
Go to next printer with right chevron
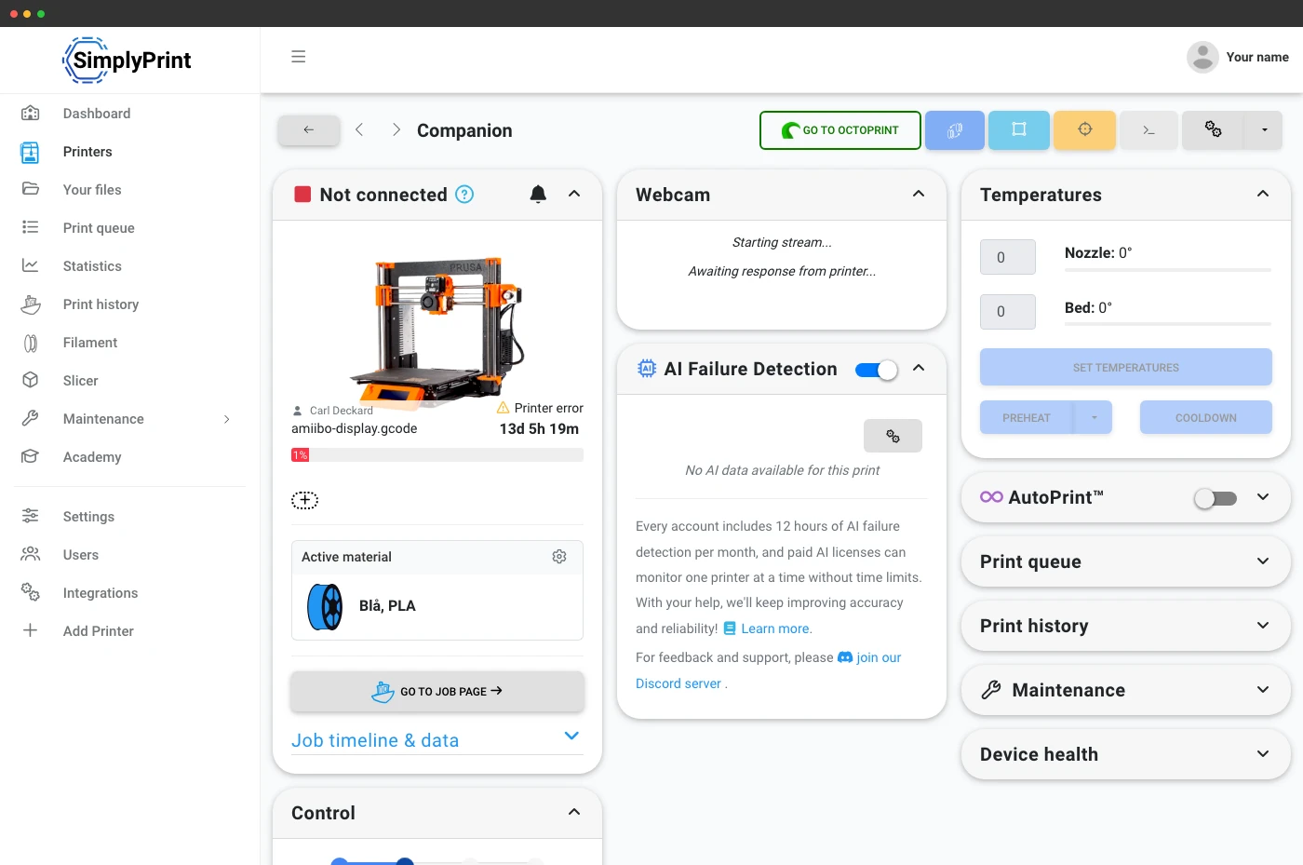click(x=396, y=129)
